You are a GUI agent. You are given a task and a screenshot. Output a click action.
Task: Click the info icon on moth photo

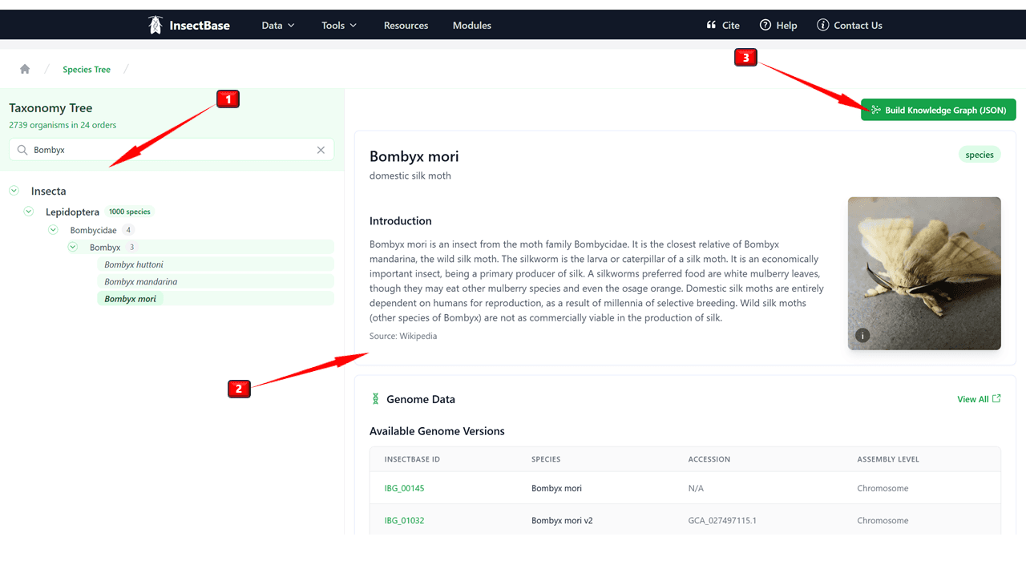click(862, 336)
